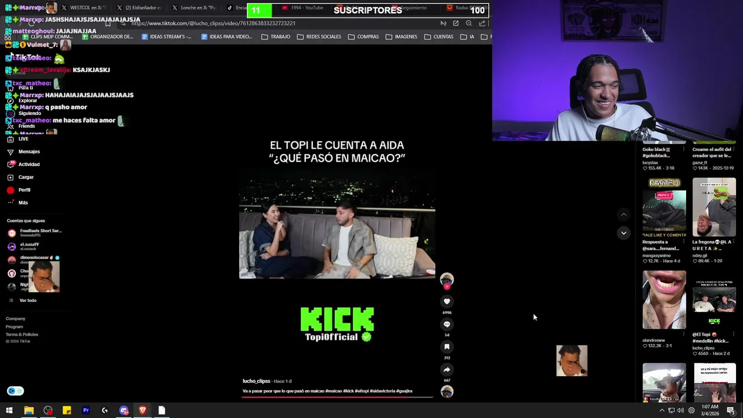
Task: Open Mensajes in TikTok sidebar
Action: (x=29, y=152)
